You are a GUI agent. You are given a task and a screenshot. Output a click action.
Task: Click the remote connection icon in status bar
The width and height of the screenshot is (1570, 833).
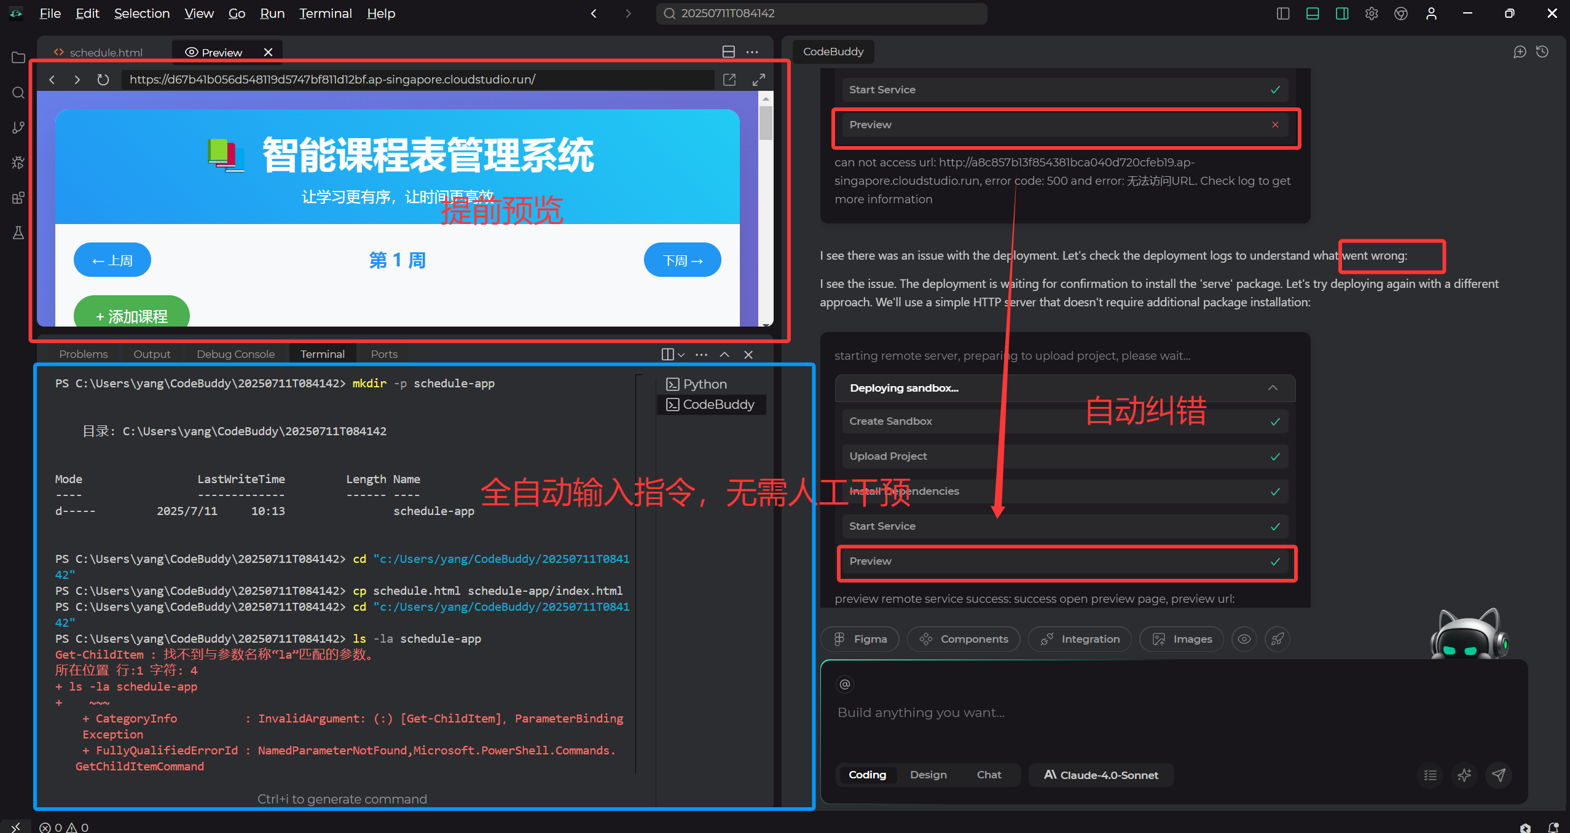tap(15, 827)
